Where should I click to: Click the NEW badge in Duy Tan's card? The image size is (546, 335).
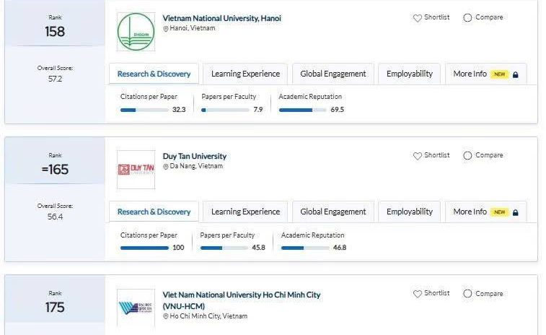pyautogui.click(x=499, y=212)
